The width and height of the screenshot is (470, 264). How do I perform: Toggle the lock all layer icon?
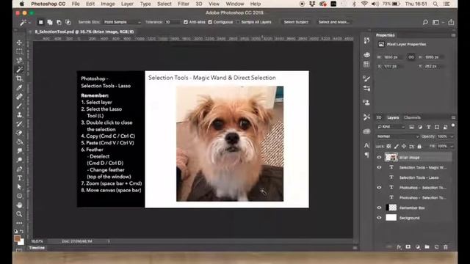coord(419,147)
